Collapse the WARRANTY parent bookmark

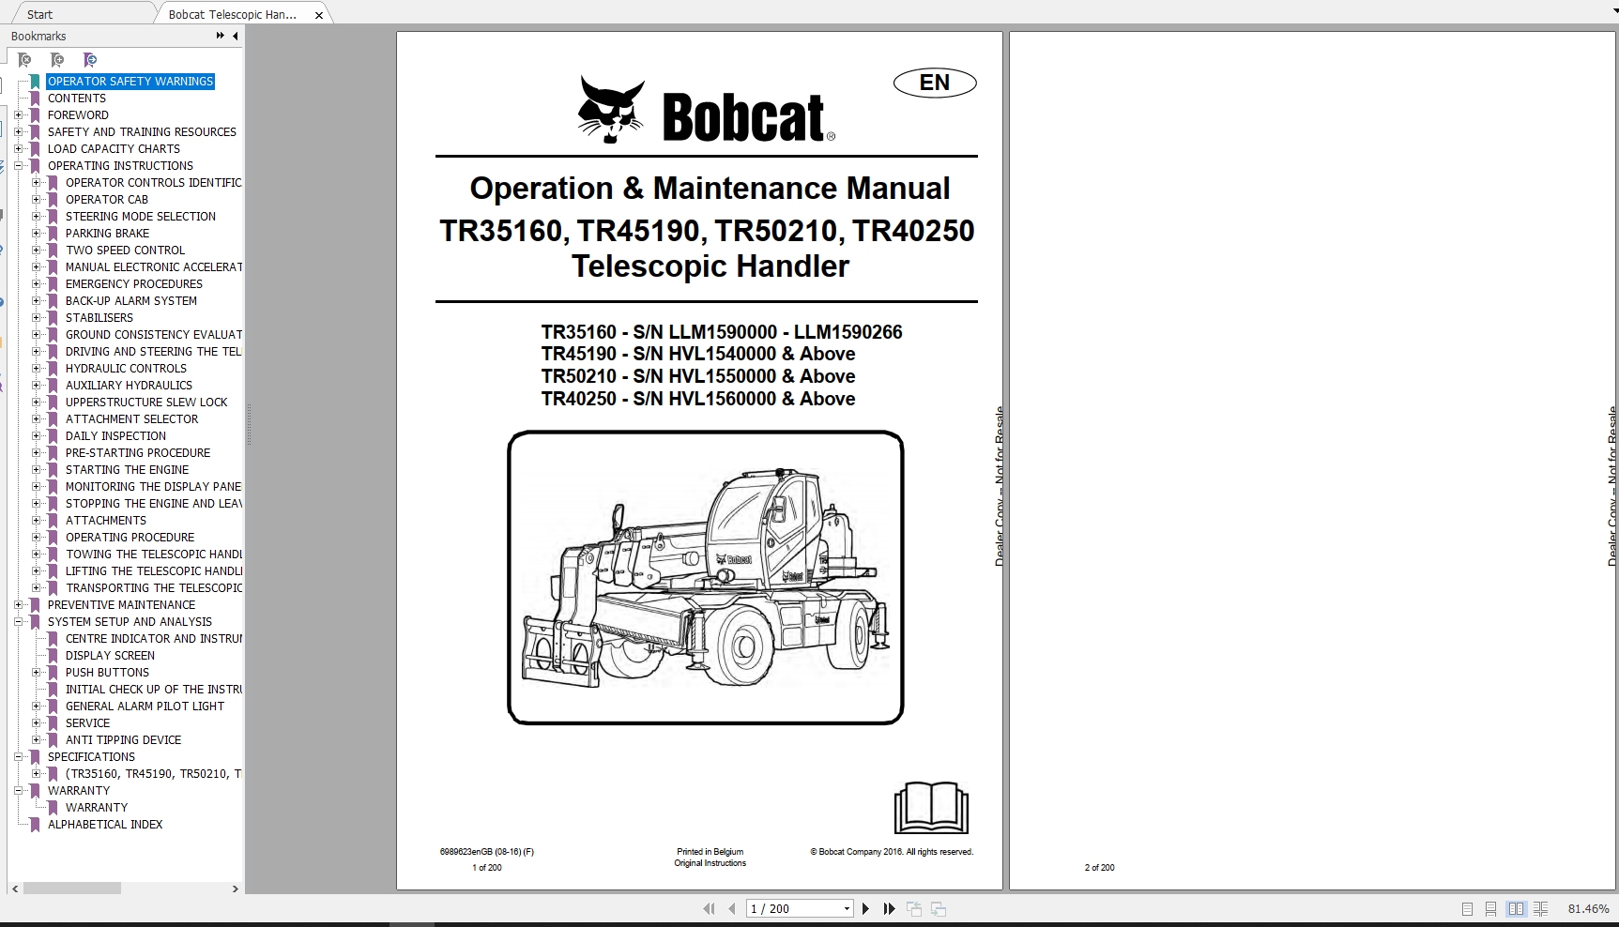[18, 791]
